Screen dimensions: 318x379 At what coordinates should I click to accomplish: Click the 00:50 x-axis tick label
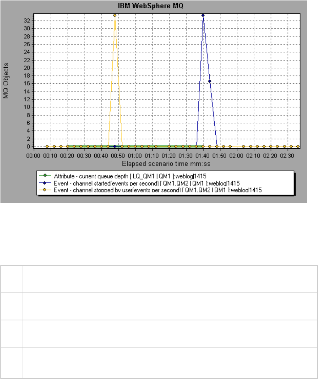pos(118,156)
